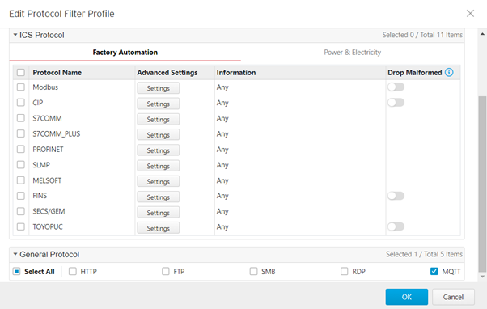Click the Drop Malformed info icon
This screenshot has height=309, width=487.
tap(449, 72)
